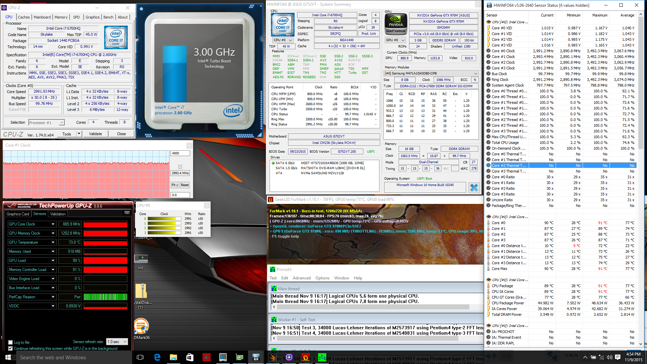This screenshot has width=647, height=364.
Task: Switch to FurMark via its flame taskbar icon
Action: click(x=306, y=357)
